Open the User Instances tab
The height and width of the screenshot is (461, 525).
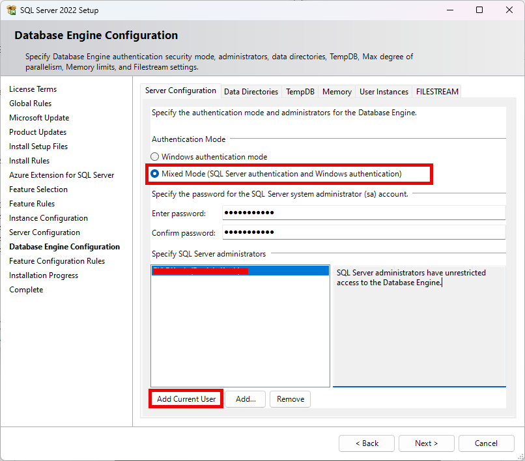click(x=384, y=92)
